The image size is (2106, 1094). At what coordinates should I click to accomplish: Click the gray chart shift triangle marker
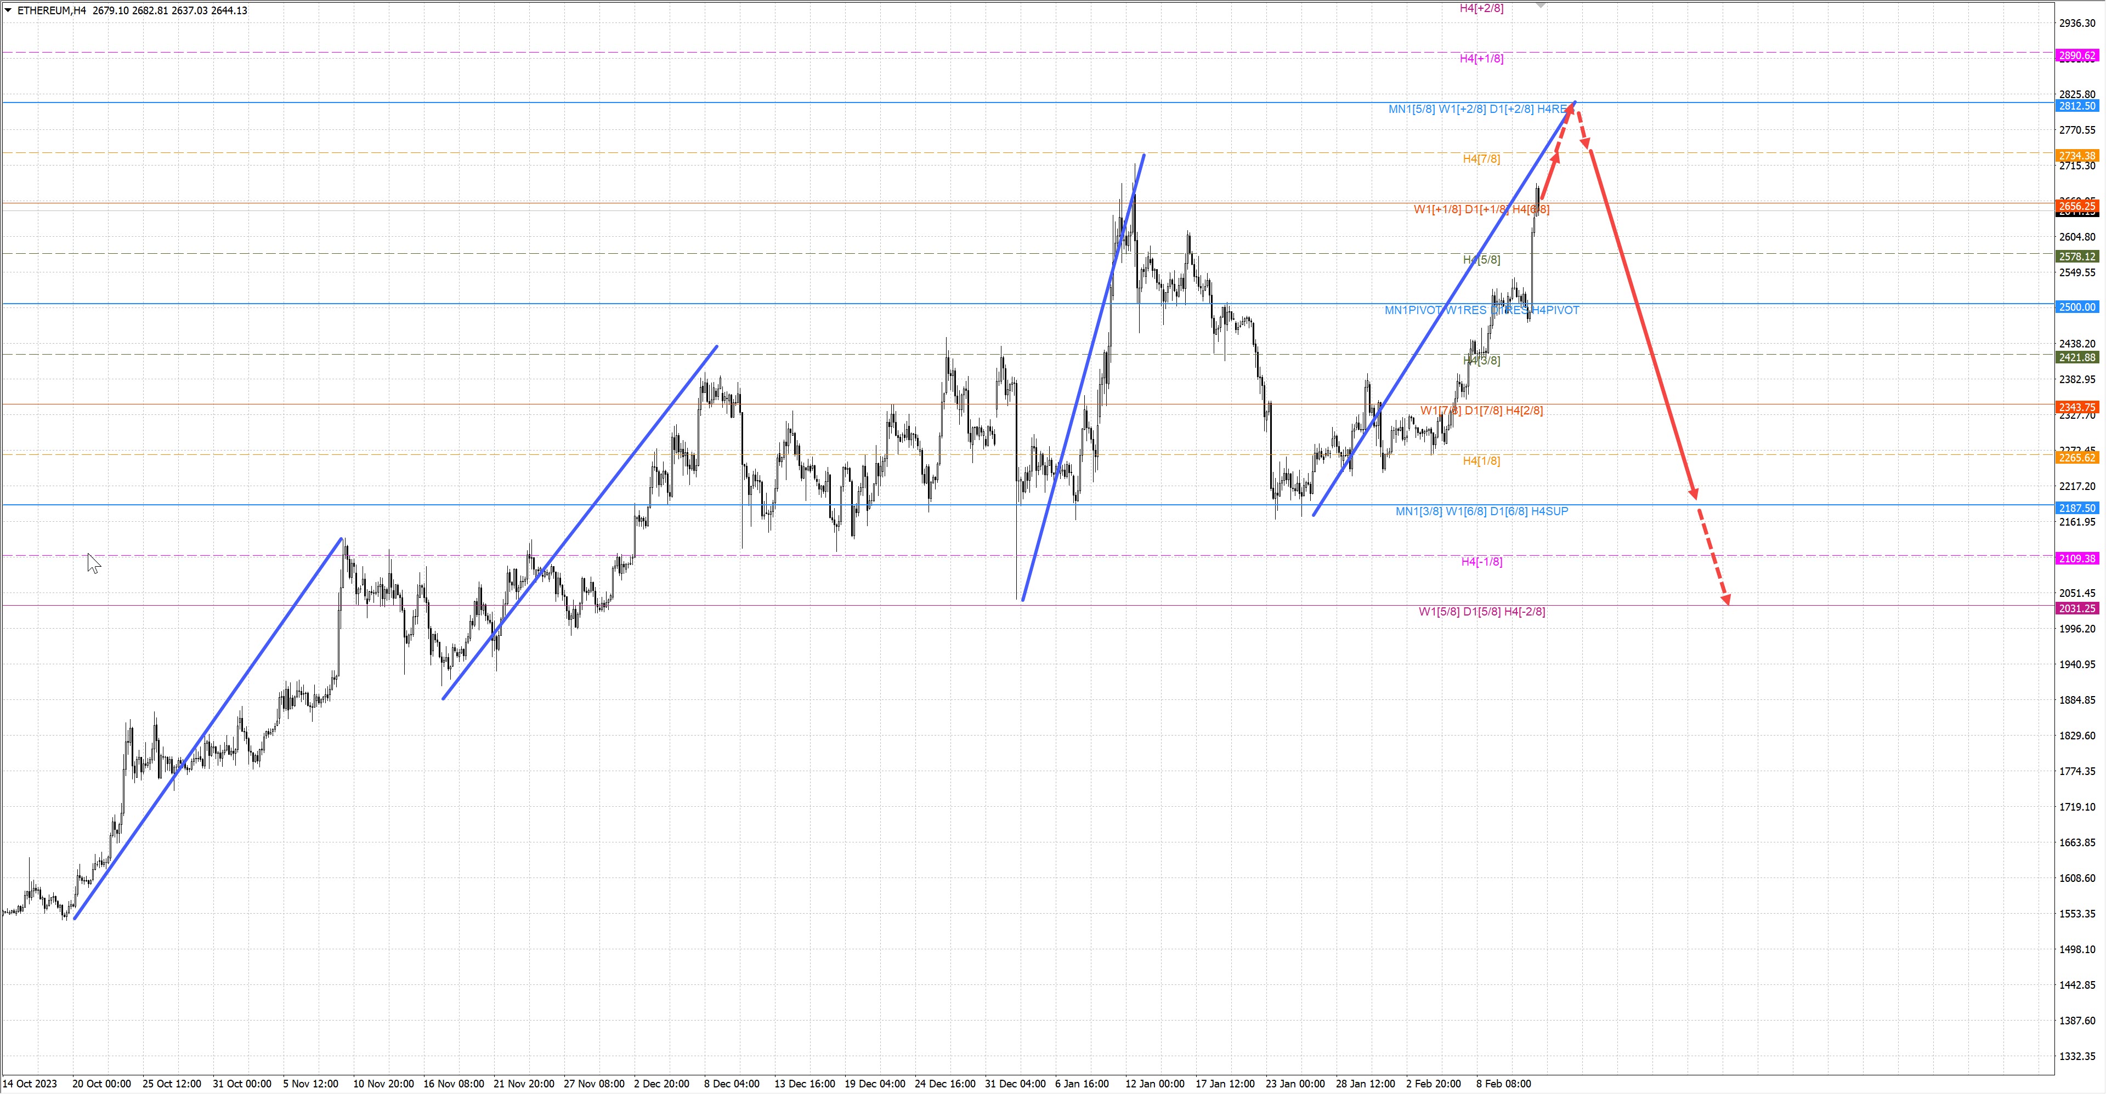[1540, 5]
